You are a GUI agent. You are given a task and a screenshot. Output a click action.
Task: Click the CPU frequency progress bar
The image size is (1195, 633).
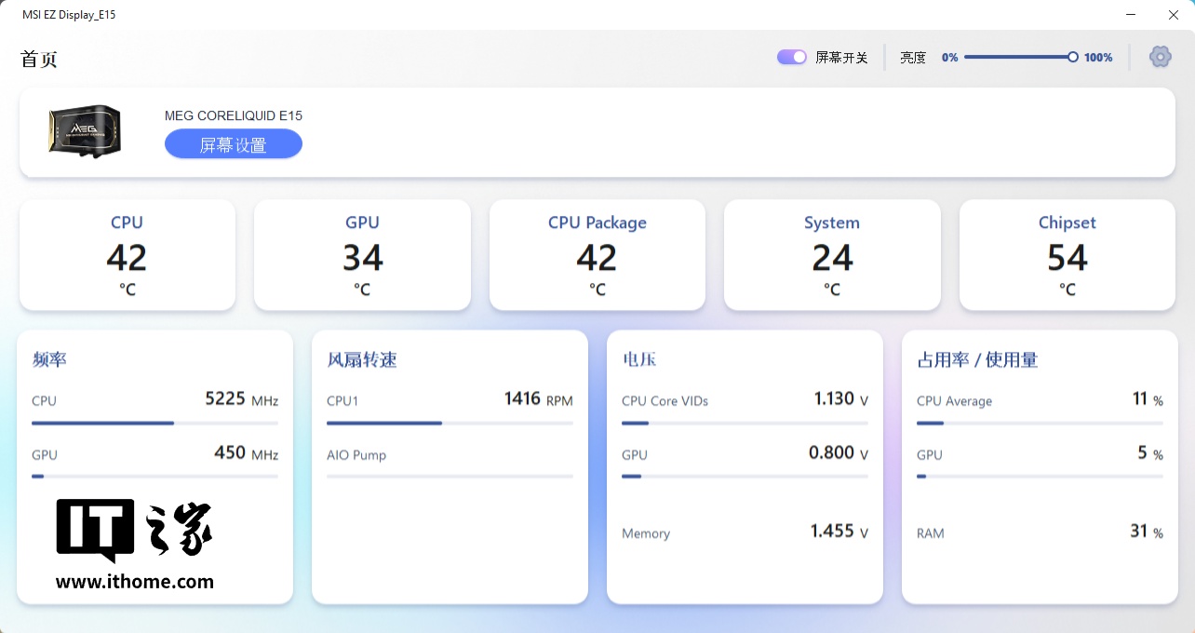154,423
